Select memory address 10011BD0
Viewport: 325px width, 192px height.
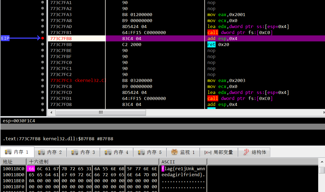(x=13, y=175)
